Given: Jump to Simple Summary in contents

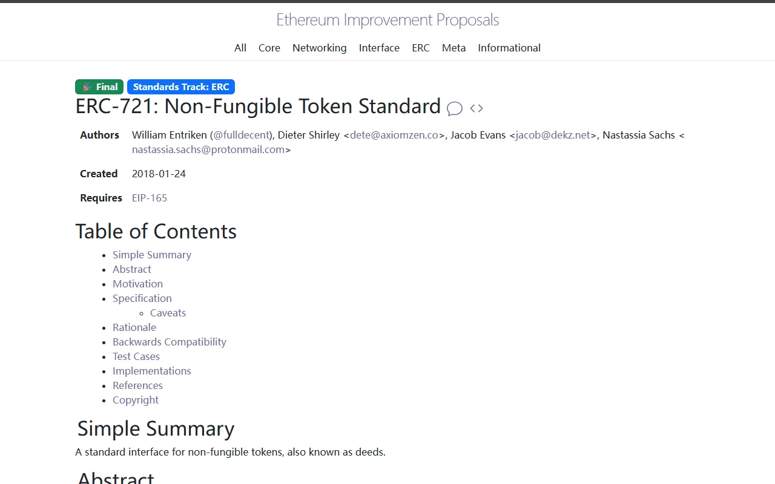Looking at the screenshot, I should [152, 255].
